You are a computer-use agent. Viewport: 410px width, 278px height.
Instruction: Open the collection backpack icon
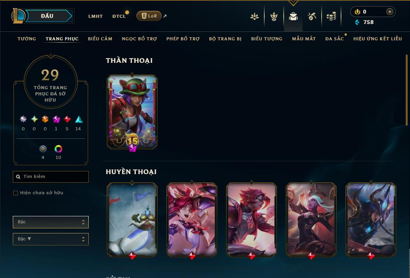click(293, 16)
